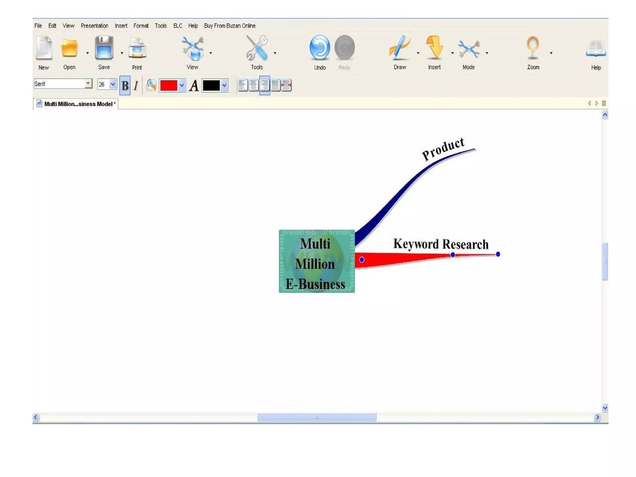Open the Tools wrench and screwdriver icon
The height and width of the screenshot is (477, 636).
click(x=257, y=48)
